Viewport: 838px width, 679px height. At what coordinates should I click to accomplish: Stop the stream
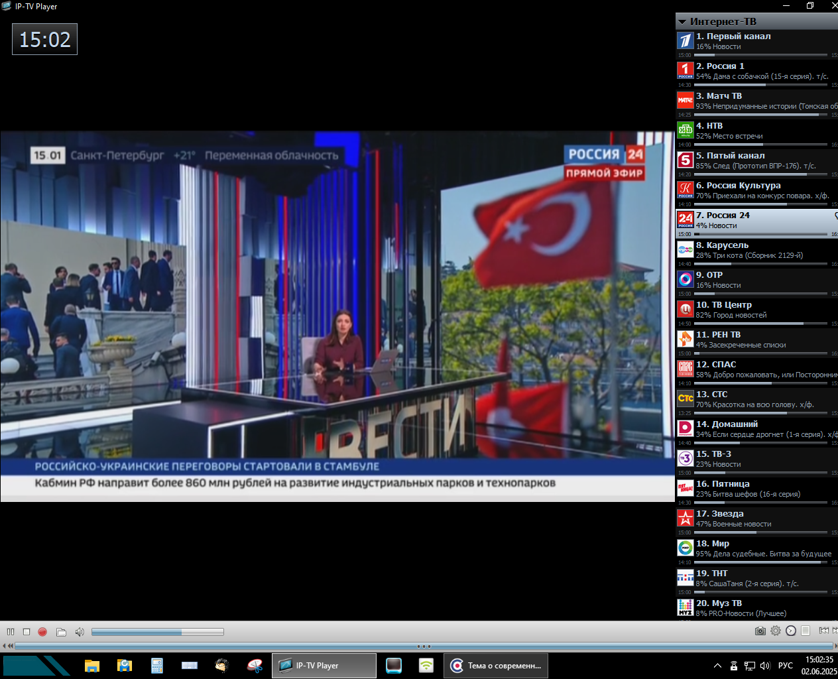(x=27, y=632)
